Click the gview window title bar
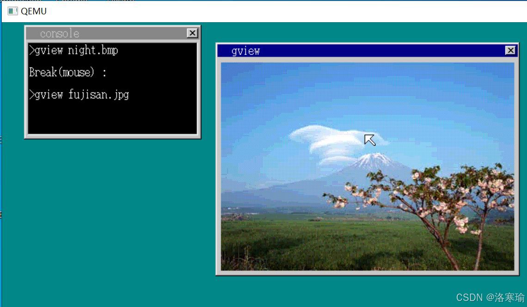This screenshot has width=527, height=307. click(367, 51)
